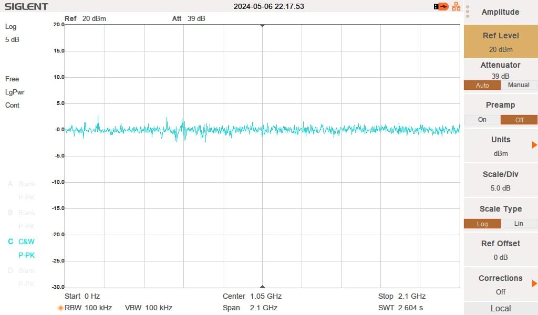Image resolution: width=538 pixels, height=315 pixels.
Task: Click the SIGLENT logo
Action: [x=26, y=7]
